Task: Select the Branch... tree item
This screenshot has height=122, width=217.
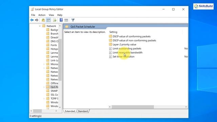Action: point(54,34)
